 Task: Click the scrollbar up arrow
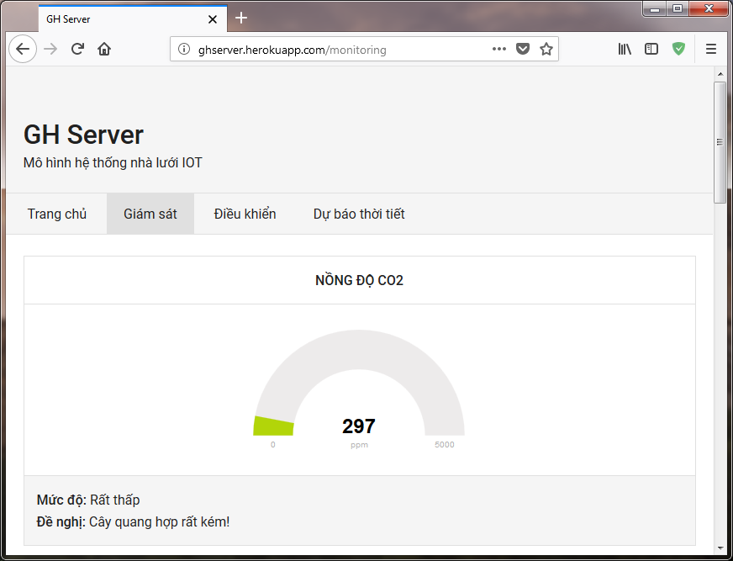720,74
